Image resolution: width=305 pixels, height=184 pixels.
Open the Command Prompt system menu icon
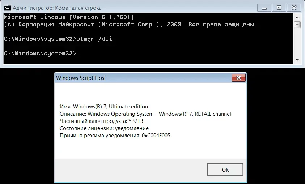point(8,8)
